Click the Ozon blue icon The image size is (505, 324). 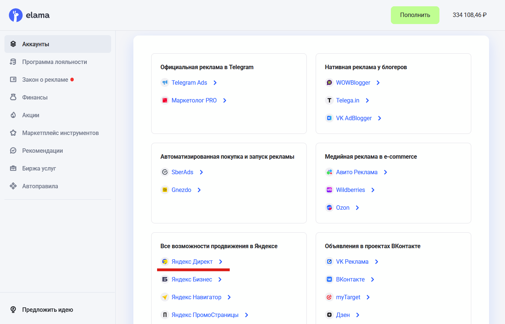pyautogui.click(x=329, y=207)
